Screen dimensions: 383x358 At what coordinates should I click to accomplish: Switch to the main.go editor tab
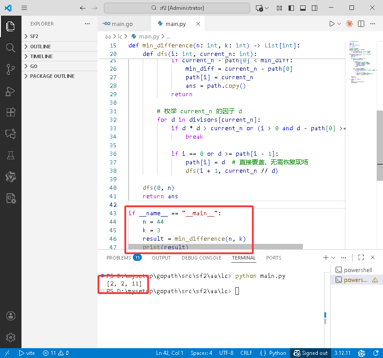[x=122, y=24]
